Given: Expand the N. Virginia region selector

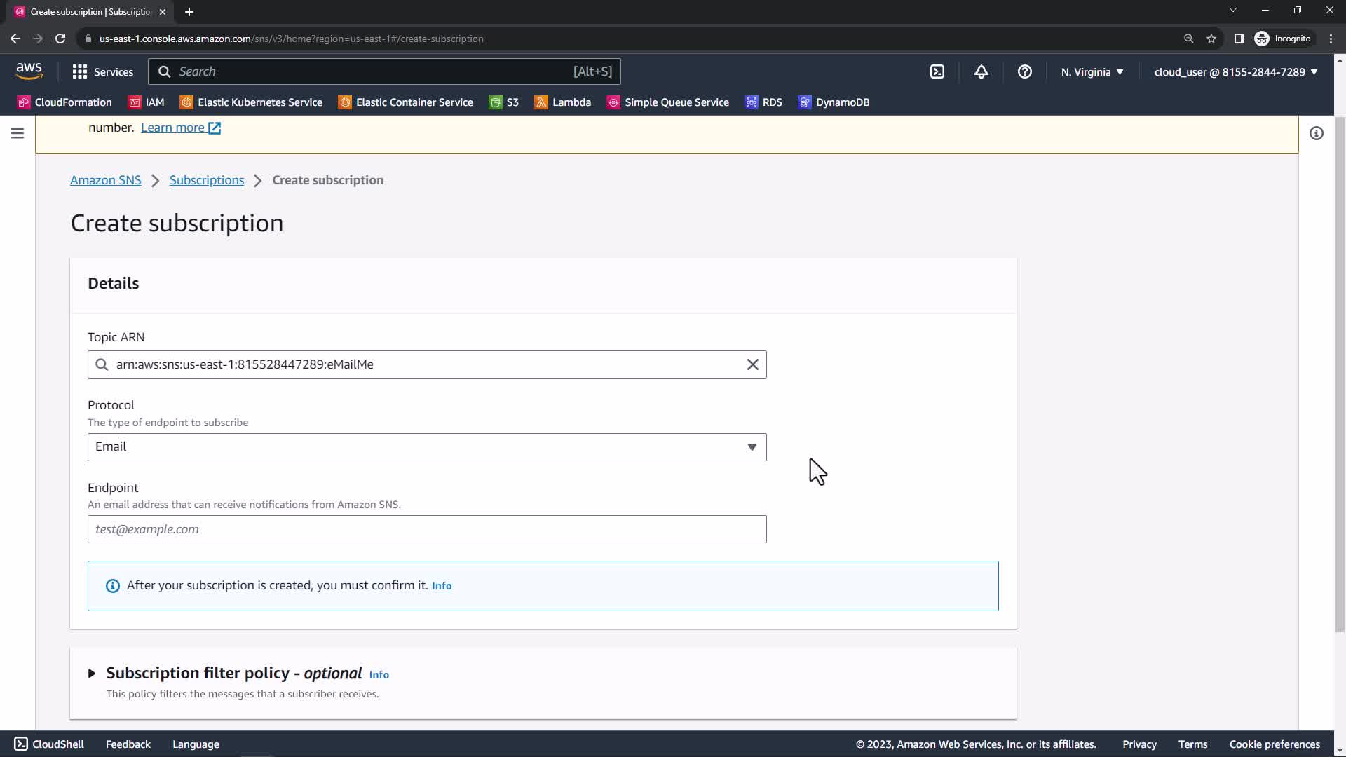Looking at the screenshot, I should (x=1092, y=71).
